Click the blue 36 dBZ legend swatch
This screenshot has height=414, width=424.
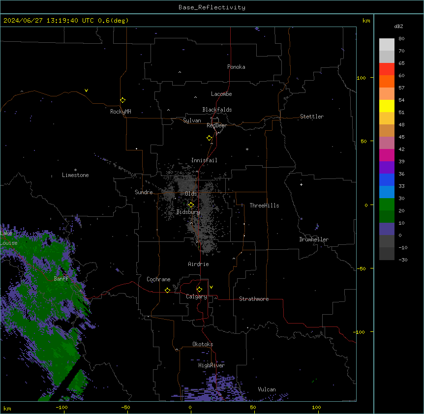387,179
